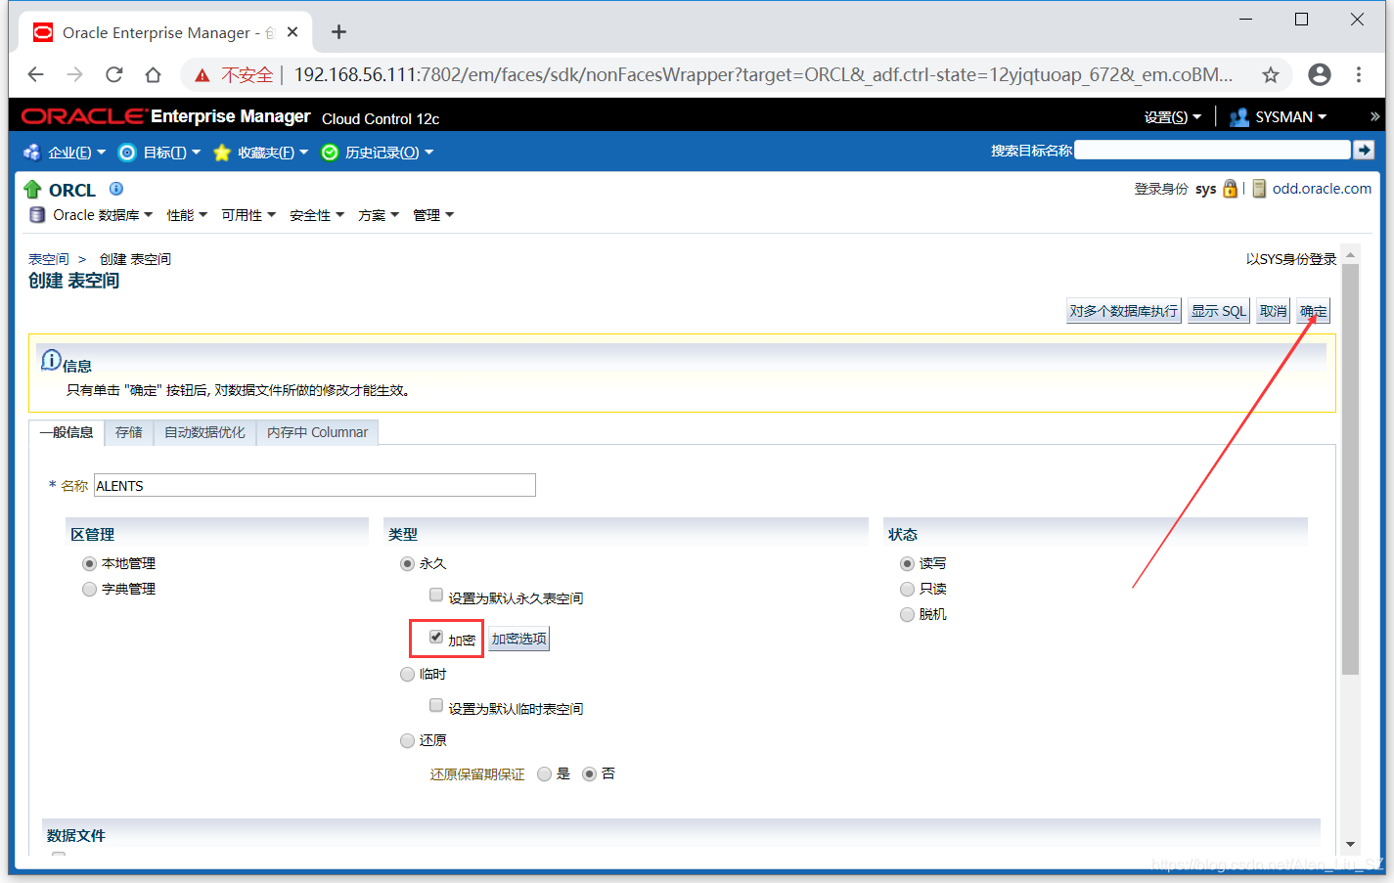Toggle the 加密 encryption checkbox
Screen dimensions: 1394x883
(x=436, y=637)
